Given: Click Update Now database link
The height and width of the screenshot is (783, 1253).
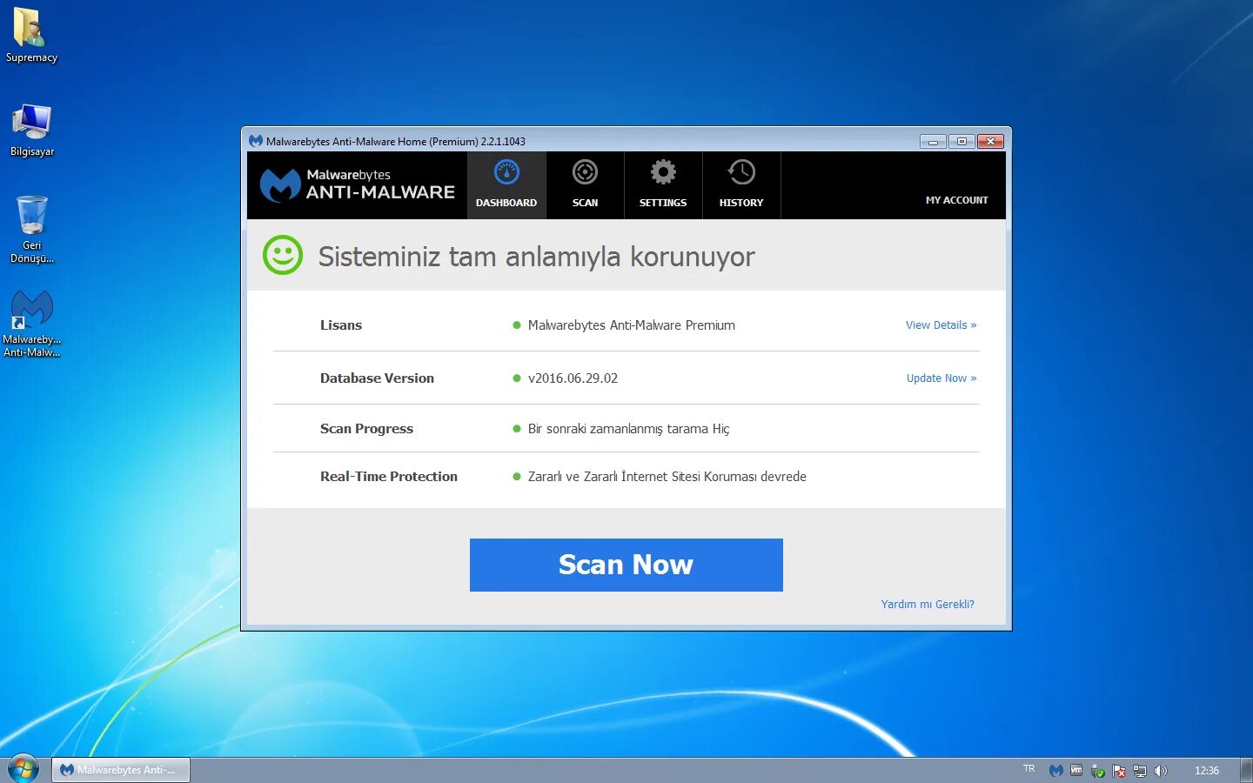Looking at the screenshot, I should click(x=941, y=378).
